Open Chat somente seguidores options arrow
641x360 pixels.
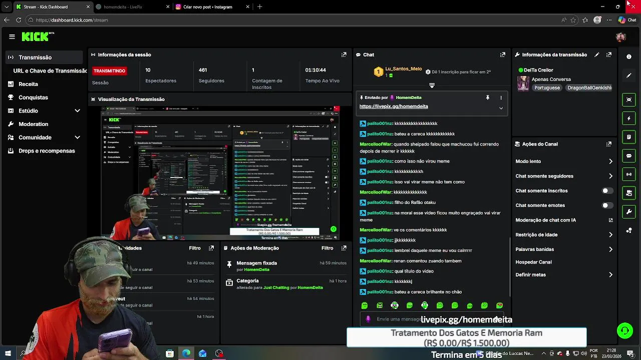[x=610, y=176]
